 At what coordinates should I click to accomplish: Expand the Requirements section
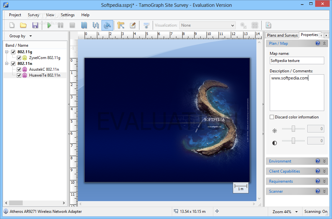click(x=324, y=181)
